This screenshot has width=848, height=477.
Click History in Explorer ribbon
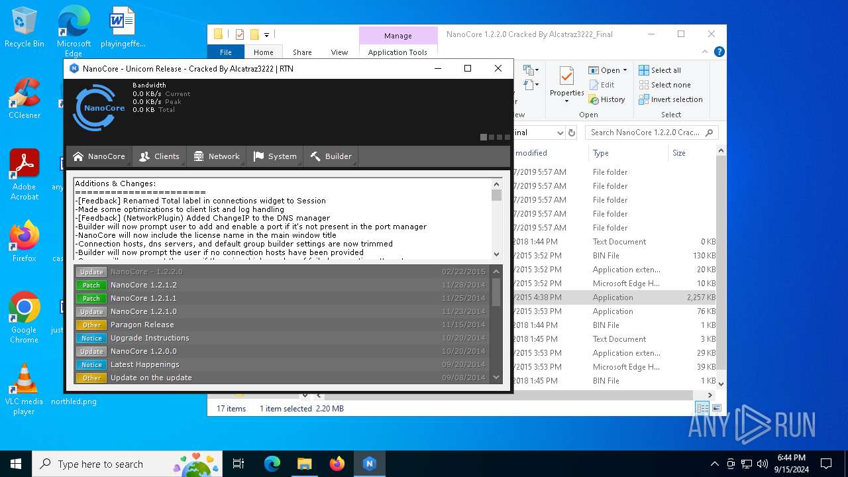(606, 99)
